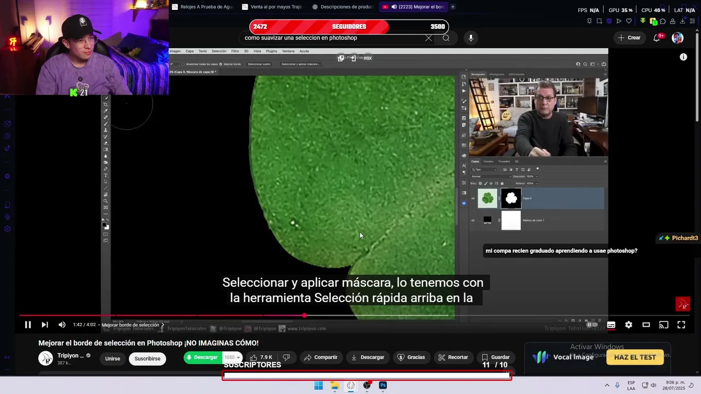Subscribe with the Suscribirse button

click(147, 358)
